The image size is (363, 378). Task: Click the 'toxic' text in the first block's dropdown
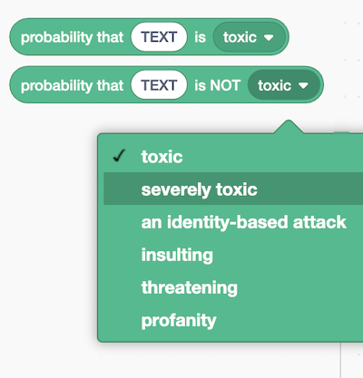coord(240,37)
